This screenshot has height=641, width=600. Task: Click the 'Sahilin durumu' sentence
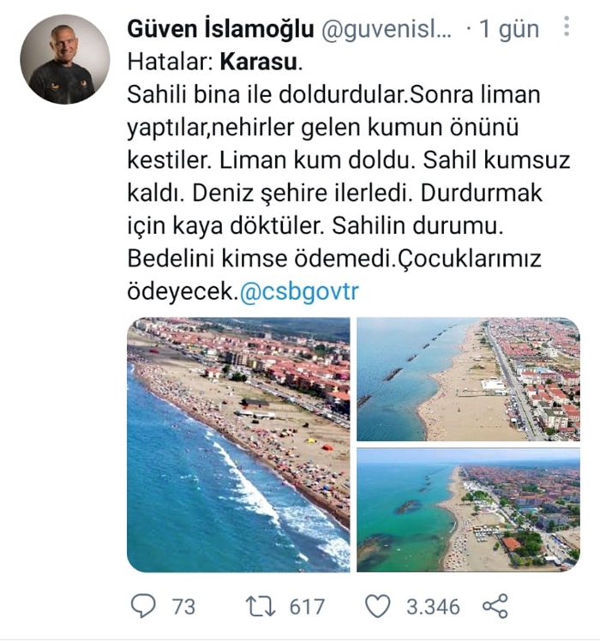click(x=417, y=225)
